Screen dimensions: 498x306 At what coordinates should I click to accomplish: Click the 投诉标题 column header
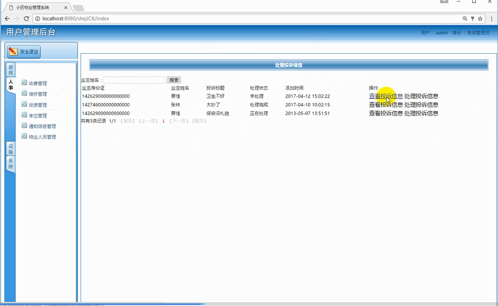215,88
